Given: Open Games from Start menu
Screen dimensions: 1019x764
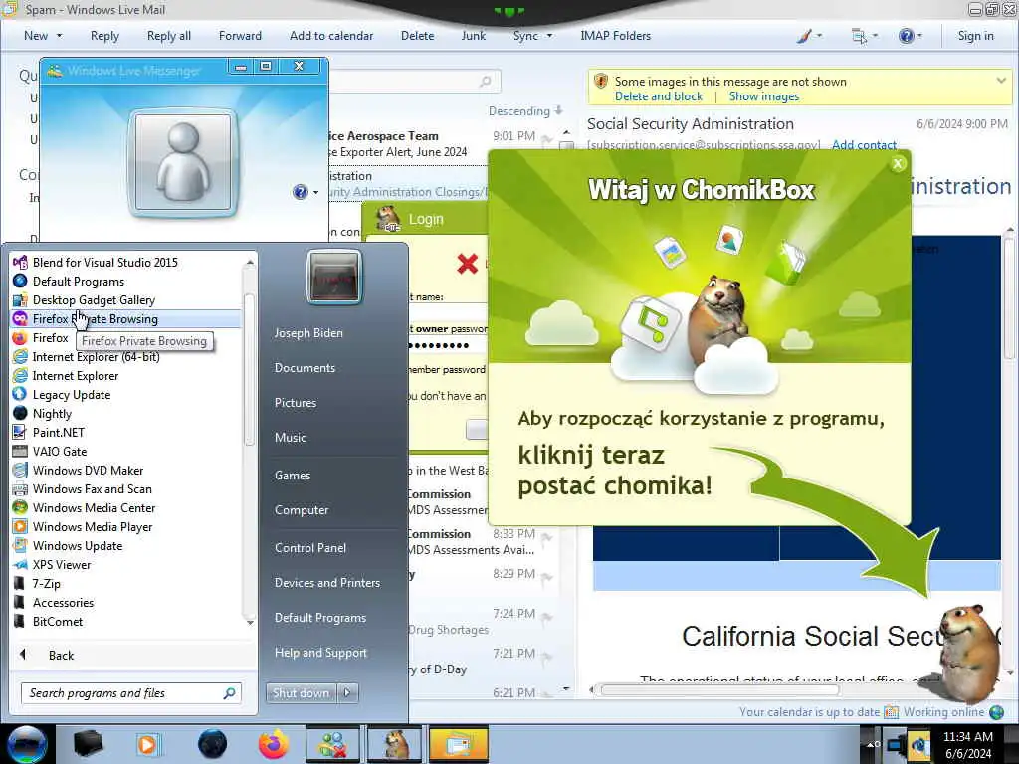Looking at the screenshot, I should point(293,476).
